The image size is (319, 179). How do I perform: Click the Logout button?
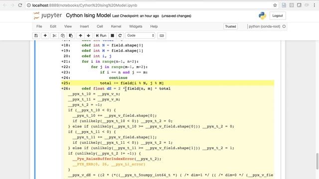point(278,15)
